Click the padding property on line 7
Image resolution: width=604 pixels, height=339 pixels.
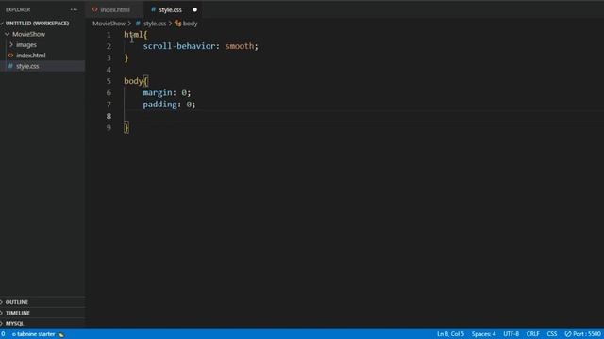tap(159, 105)
